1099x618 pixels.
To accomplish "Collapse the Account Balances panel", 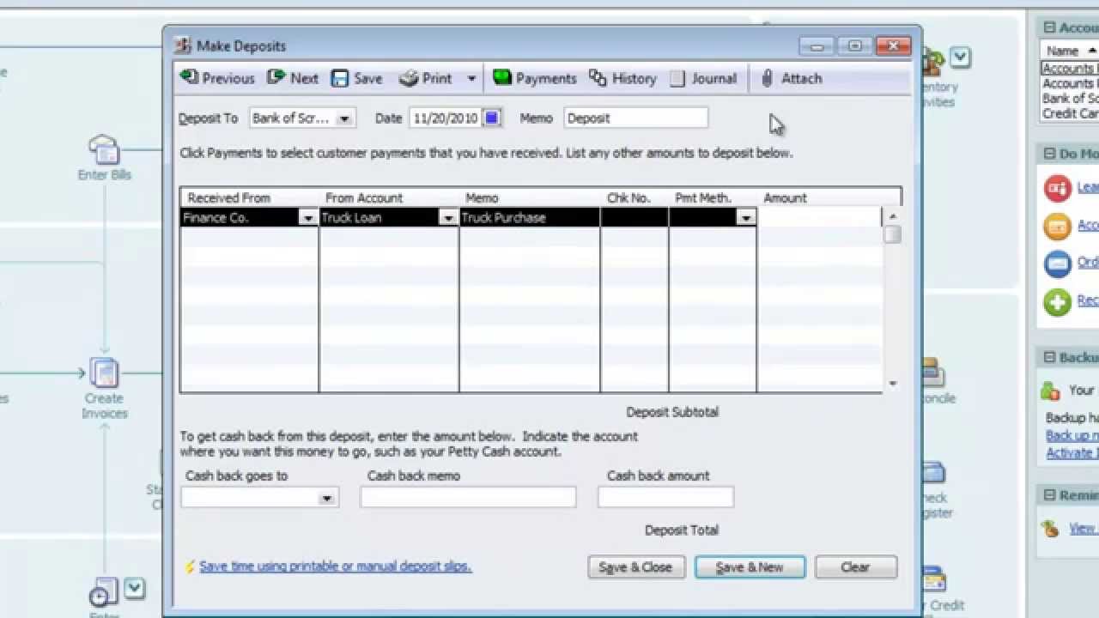I will pyautogui.click(x=1049, y=27).
